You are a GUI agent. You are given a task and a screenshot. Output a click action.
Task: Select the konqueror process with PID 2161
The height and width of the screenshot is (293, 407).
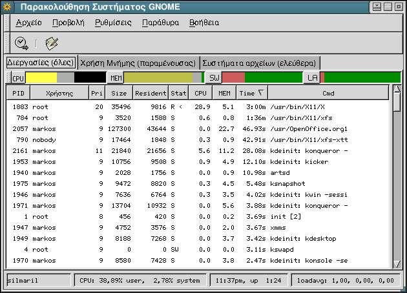[198, 151]
